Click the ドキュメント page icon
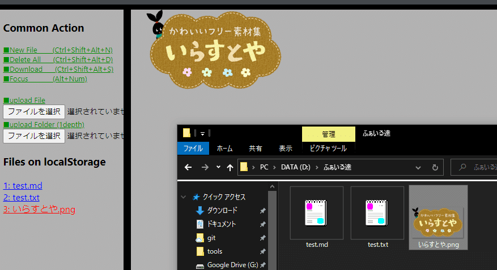 [x=200, y=224]
